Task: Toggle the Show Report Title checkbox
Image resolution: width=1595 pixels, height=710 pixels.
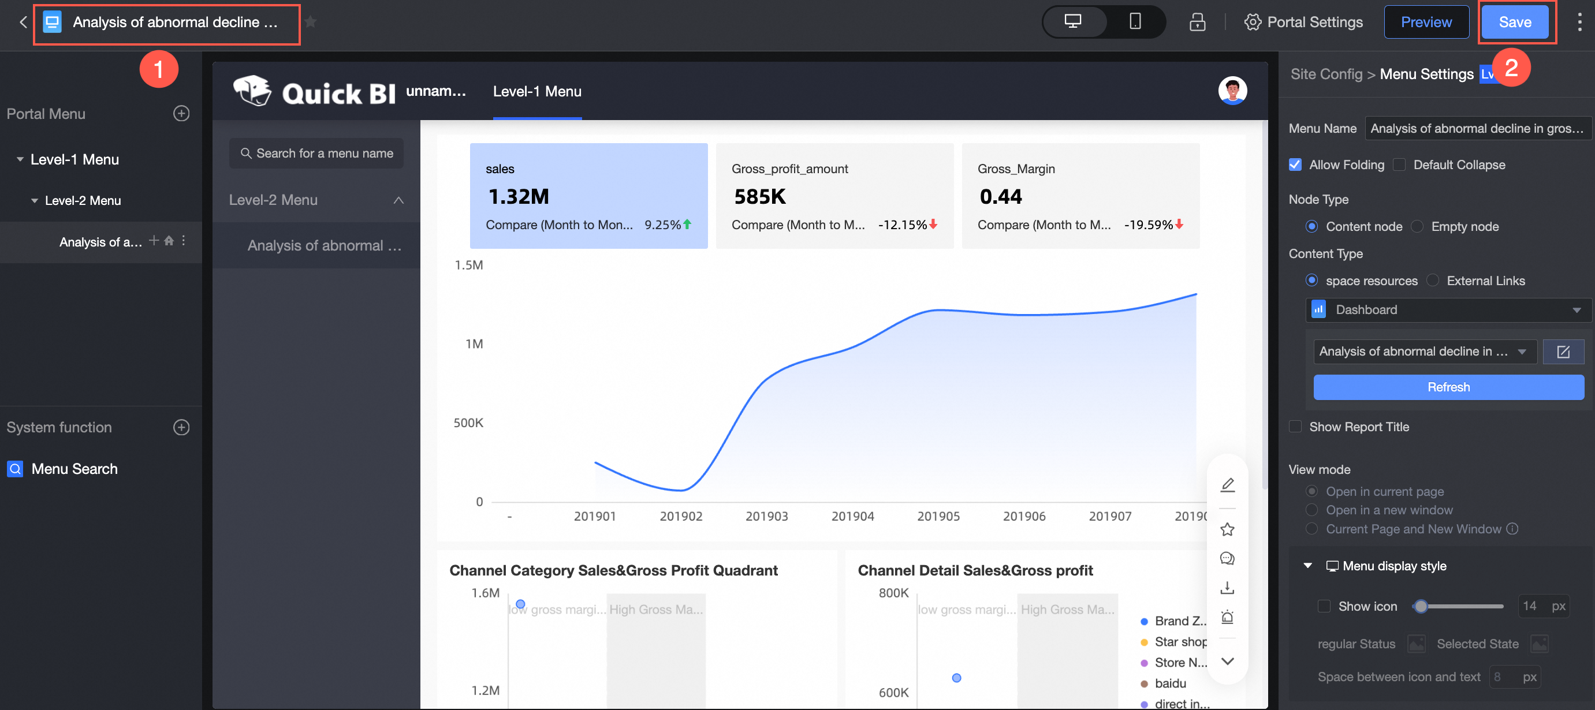Action: point(1295,427)
